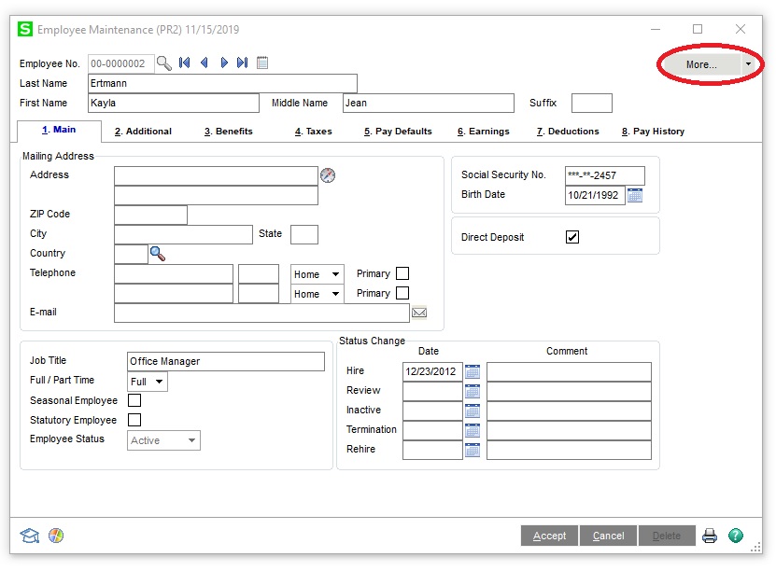Image resolution: width=776 pixels, height=571 pixels.
Task: Click the Employee No. field
Action: [x=121, y=63]
